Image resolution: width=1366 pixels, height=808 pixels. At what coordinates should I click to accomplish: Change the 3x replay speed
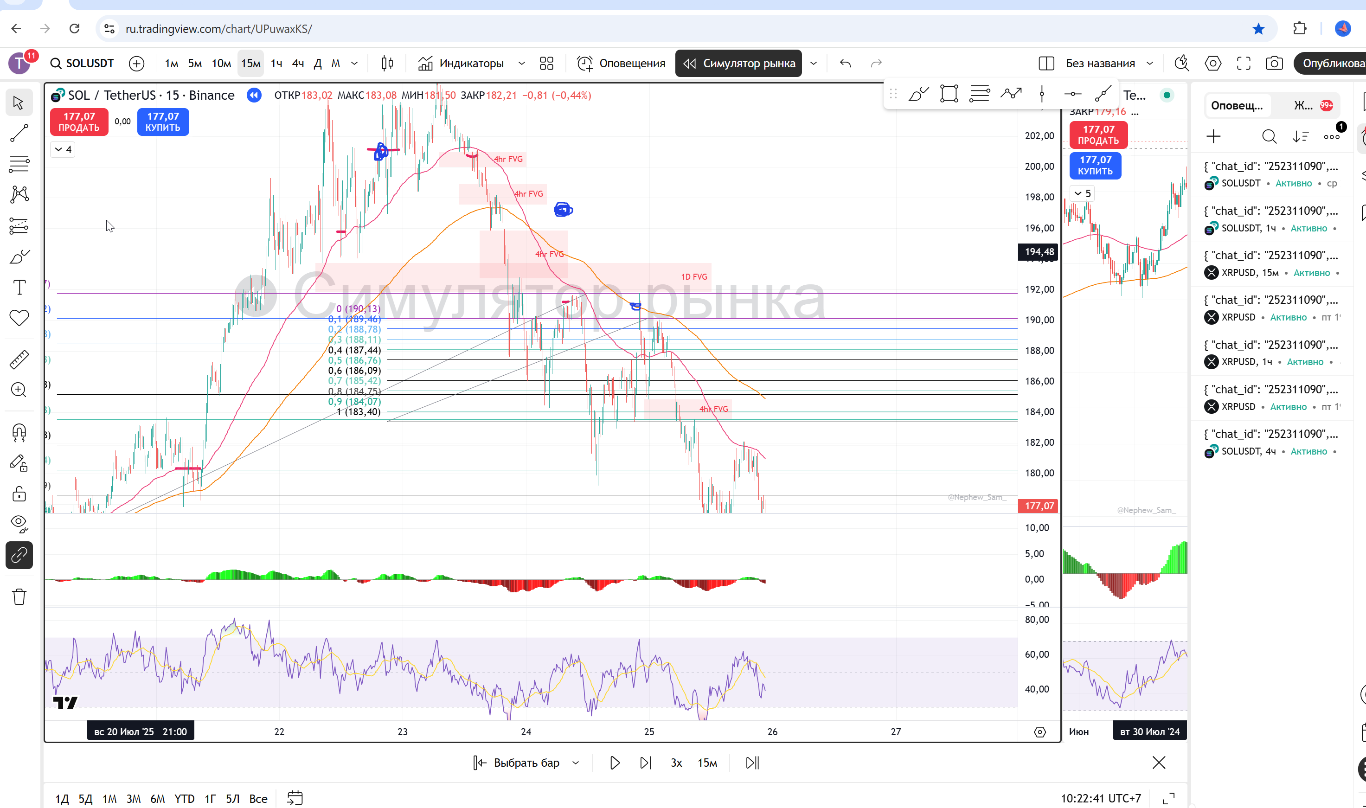coord(676,763)
